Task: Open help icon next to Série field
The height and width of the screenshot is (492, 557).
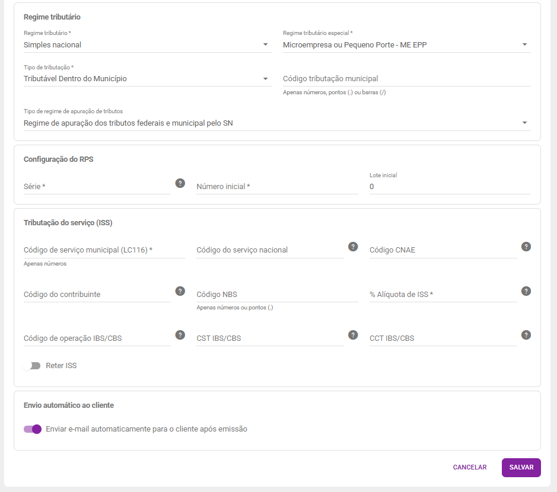Action: (180, 183)
